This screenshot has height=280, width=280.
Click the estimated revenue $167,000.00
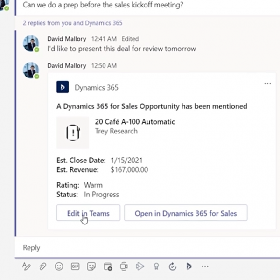129,170
